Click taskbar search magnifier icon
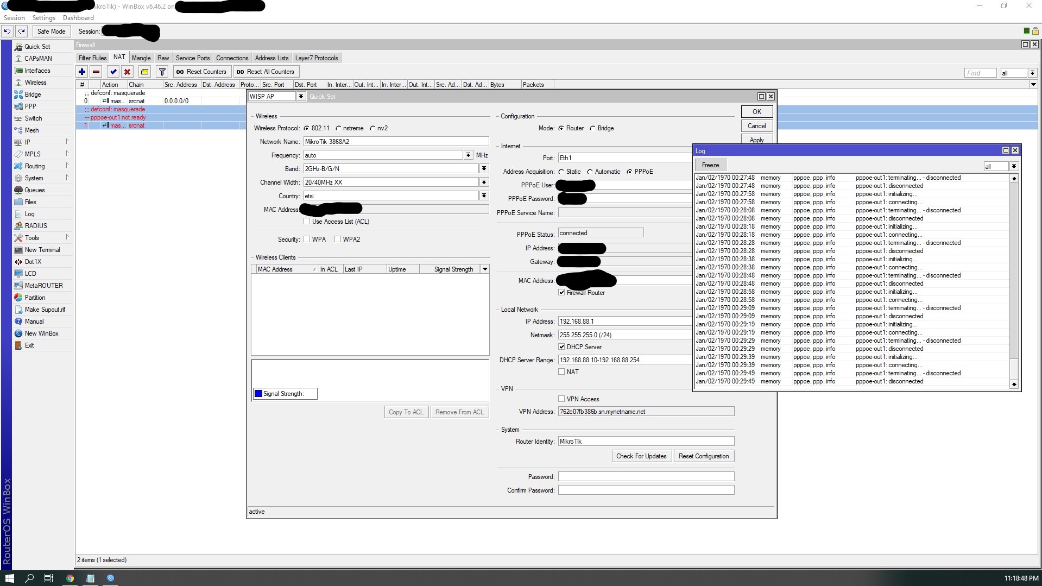The height and width of the screenshot is (586, 1042). tap(30, 578)
